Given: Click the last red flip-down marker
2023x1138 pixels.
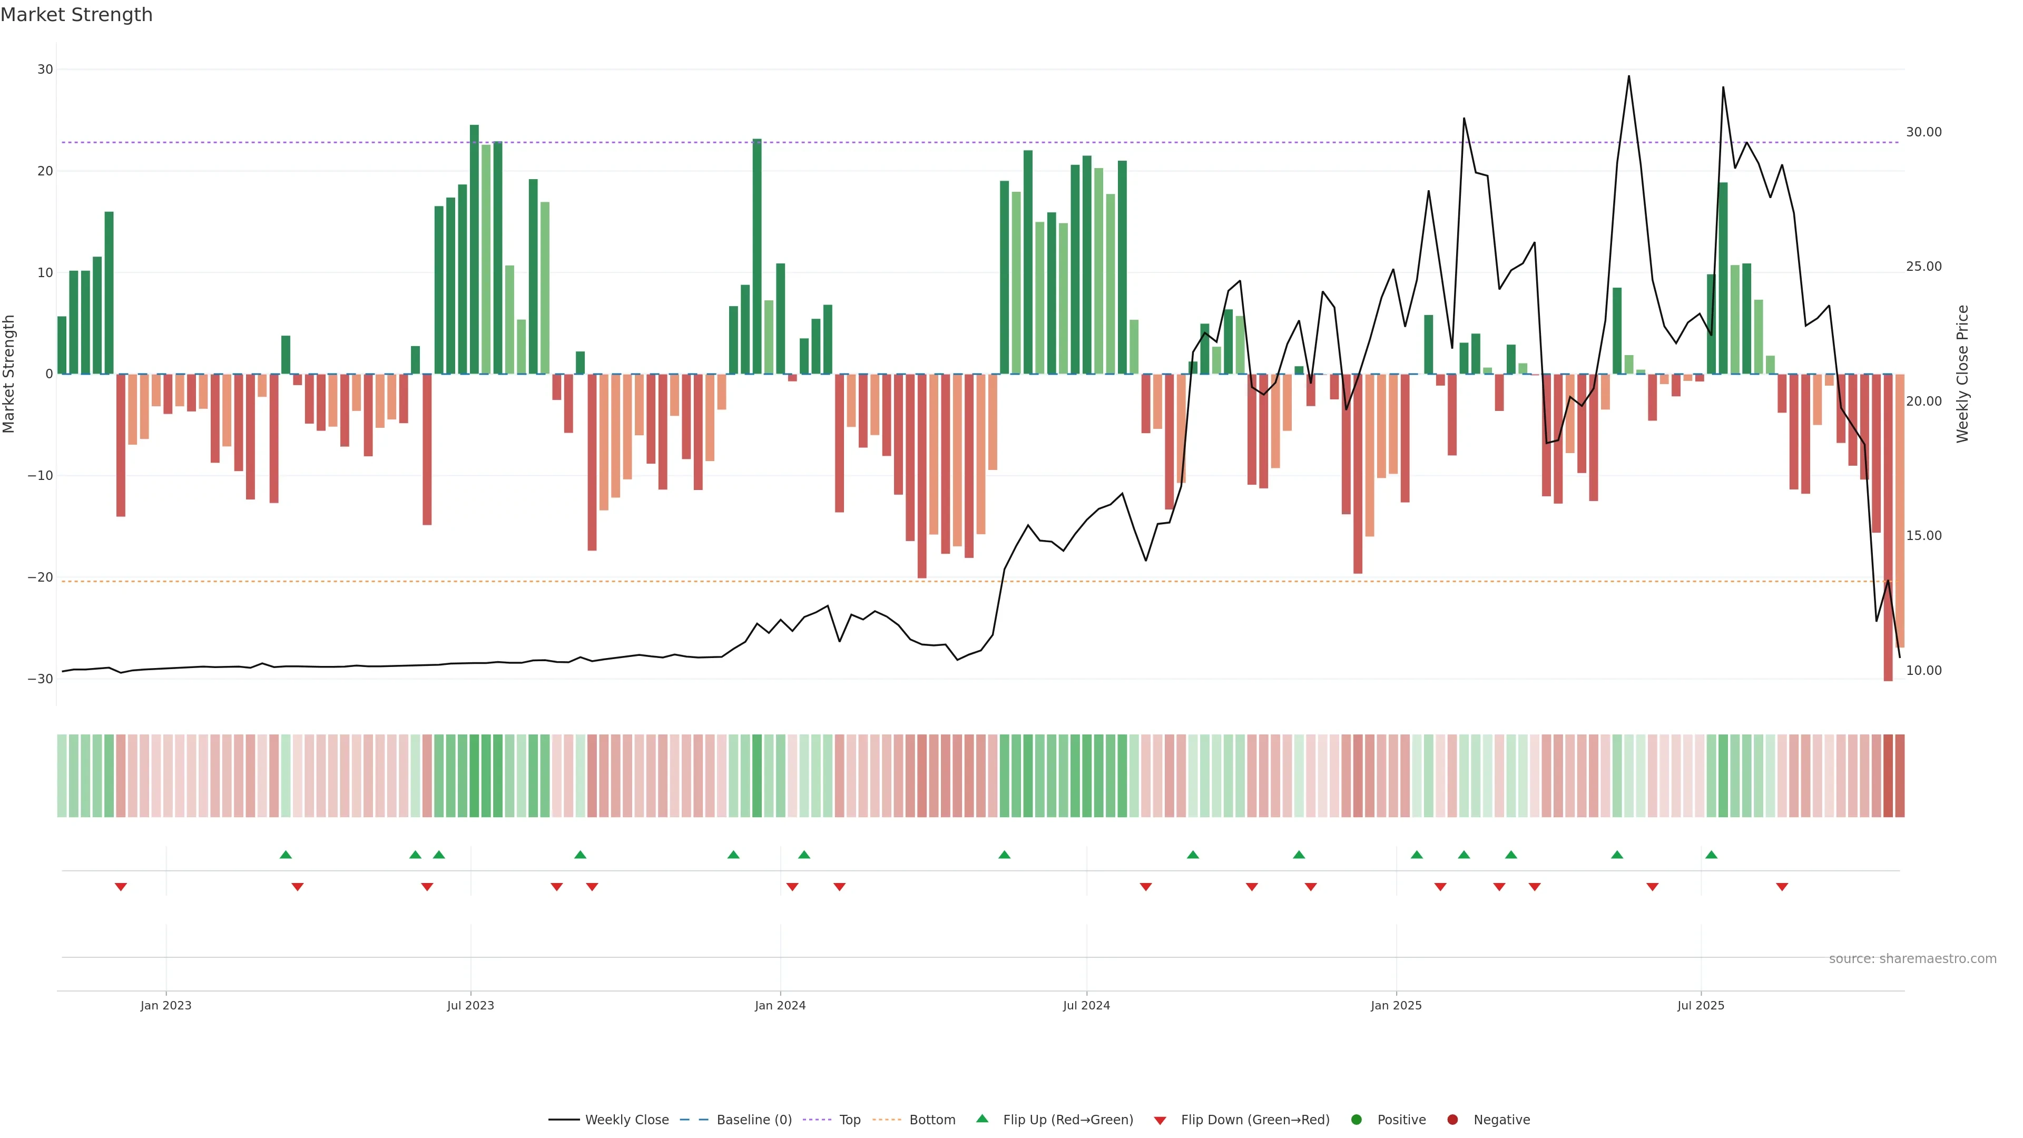Looking at the screenshot, I should (1782, 887).
